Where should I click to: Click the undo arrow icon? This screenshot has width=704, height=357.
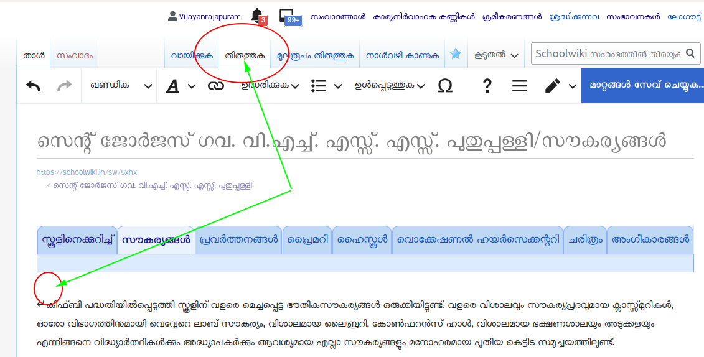tap(34, 86)
